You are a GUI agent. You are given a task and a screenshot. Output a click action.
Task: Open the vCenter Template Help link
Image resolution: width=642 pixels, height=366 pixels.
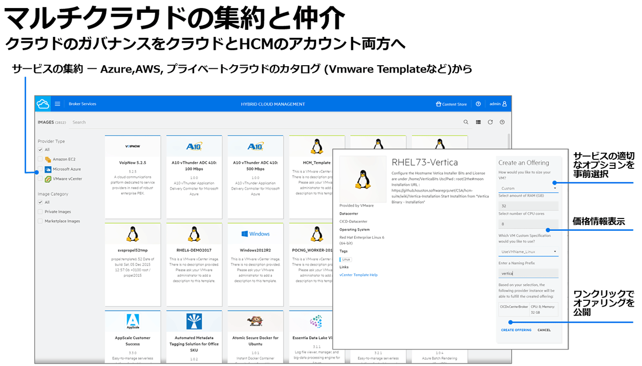(x=358, y=275)
